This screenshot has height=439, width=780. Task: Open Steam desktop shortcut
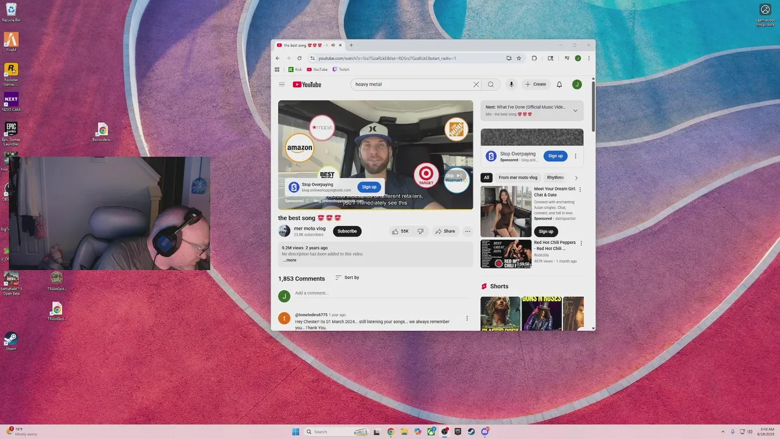coord(10,341)
